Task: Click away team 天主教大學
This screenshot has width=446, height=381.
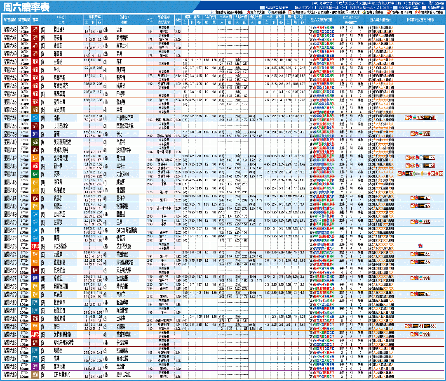Action: (x=124, y=270)
